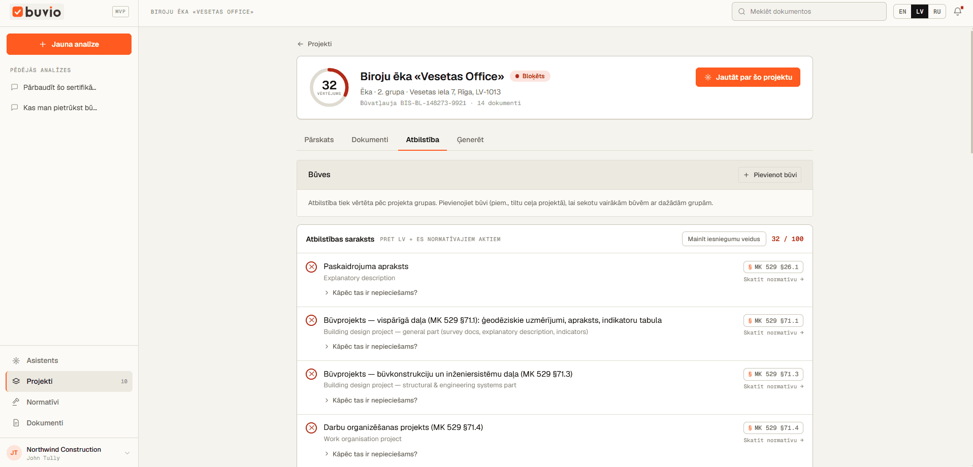The height and width of the screenshot is (467, 973).
Task: Open the notifications bell
Action: (x=958, y=11)
